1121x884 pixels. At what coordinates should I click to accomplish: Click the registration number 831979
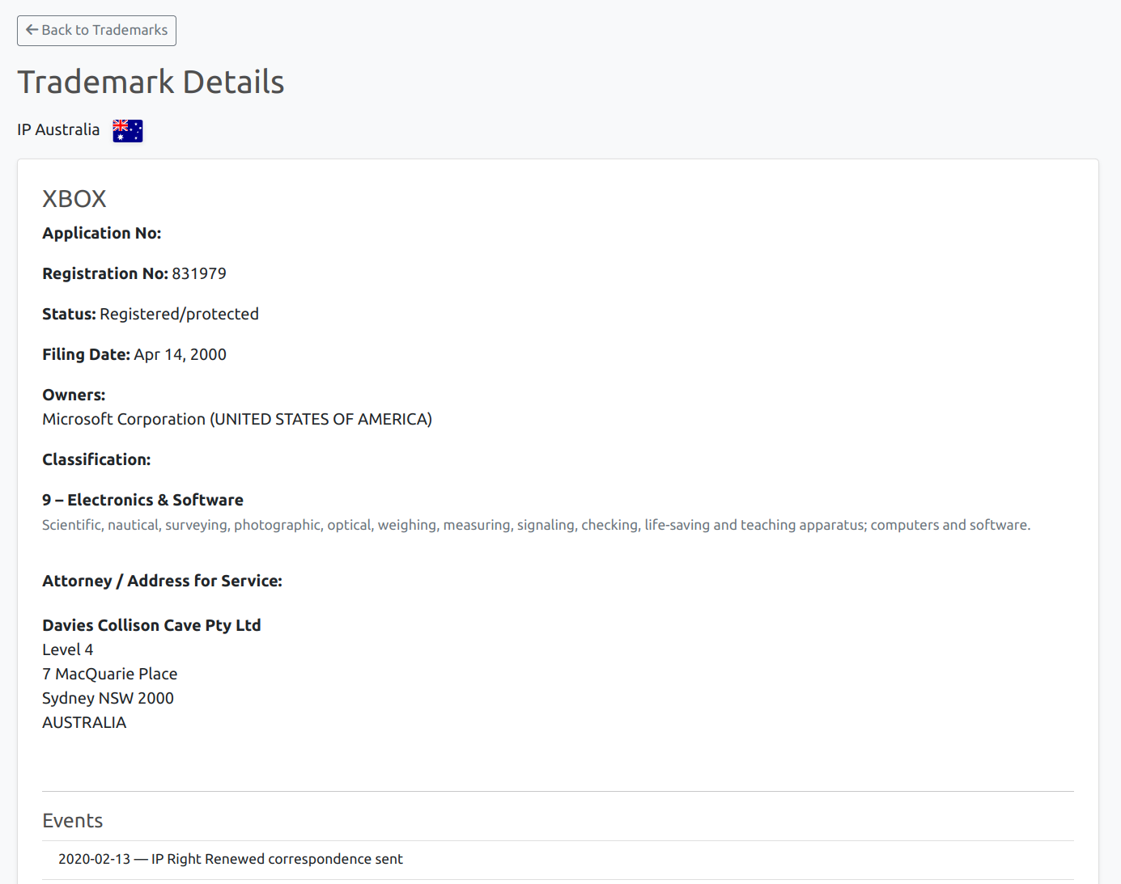(198, 273)
